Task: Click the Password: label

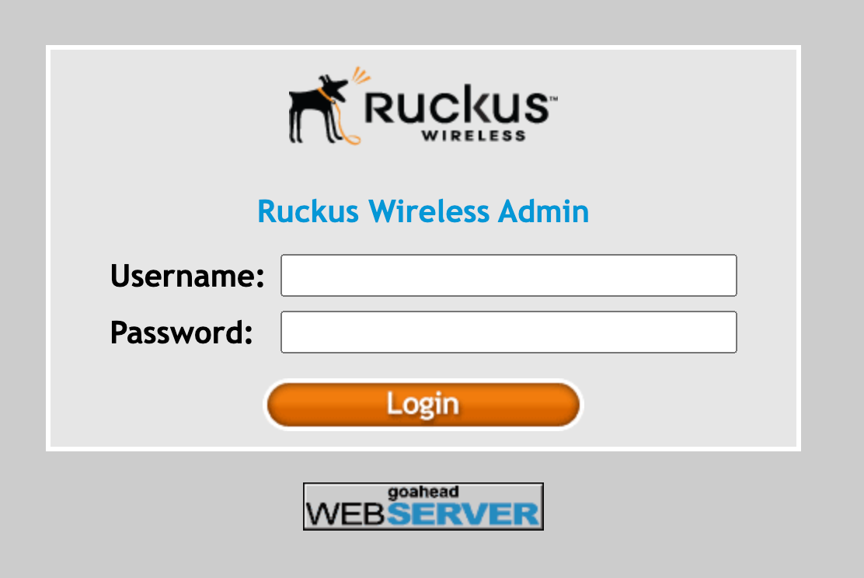Action: [x=181, y=333]
